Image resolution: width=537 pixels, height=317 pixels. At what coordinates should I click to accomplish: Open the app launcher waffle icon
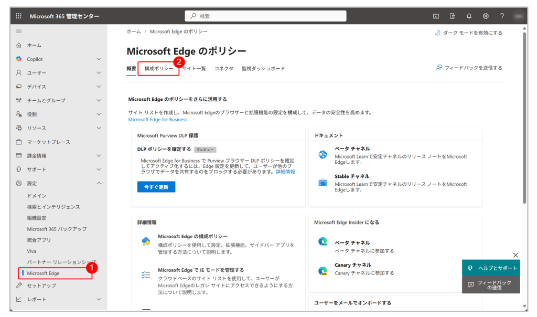18,16
